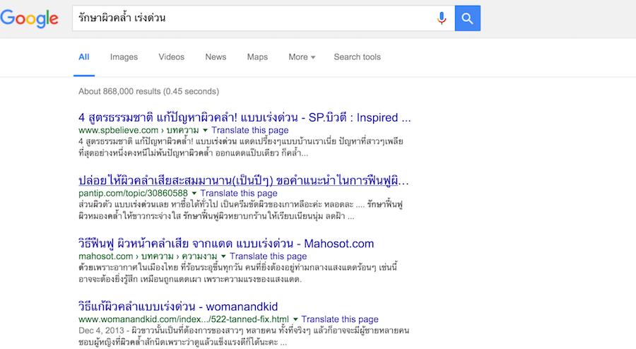The width and height of the screenshot is (636, 349).
Task: Click the 'About 868,000 results' text
Action: pos(149,92)
